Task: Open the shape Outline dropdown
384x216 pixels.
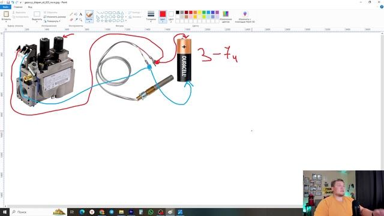Action: pyautogui.click(x=134, y=13)
